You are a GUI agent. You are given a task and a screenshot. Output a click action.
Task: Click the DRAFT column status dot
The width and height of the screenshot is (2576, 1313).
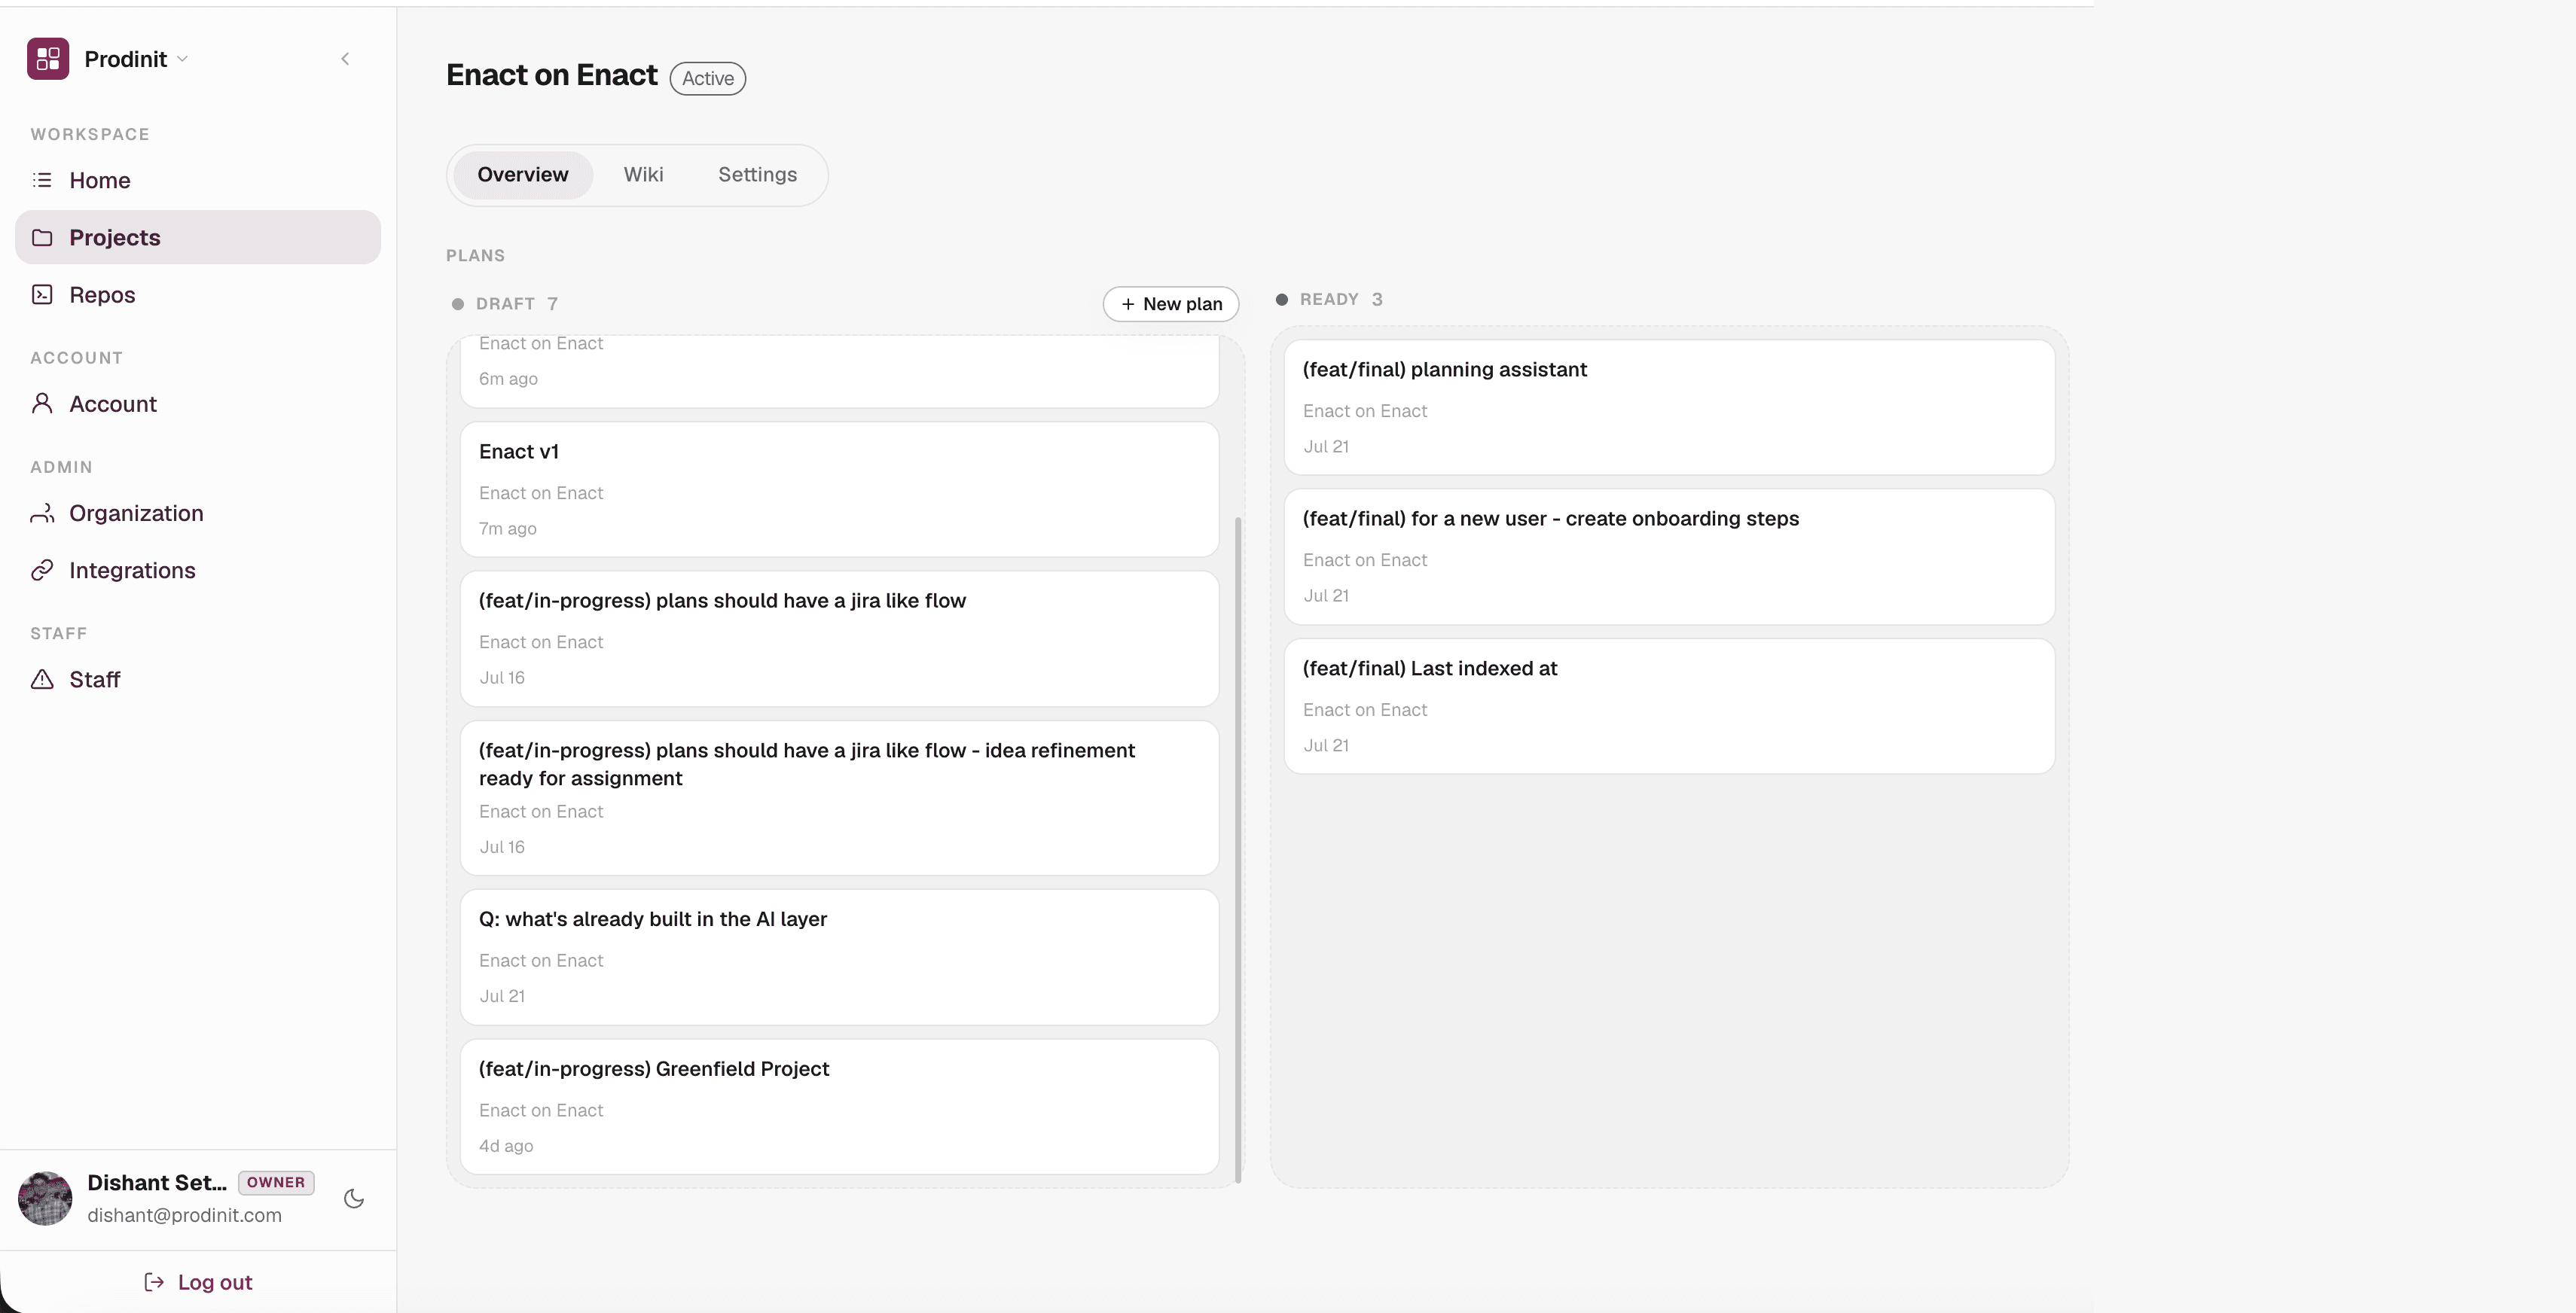(x=458, y=305)
